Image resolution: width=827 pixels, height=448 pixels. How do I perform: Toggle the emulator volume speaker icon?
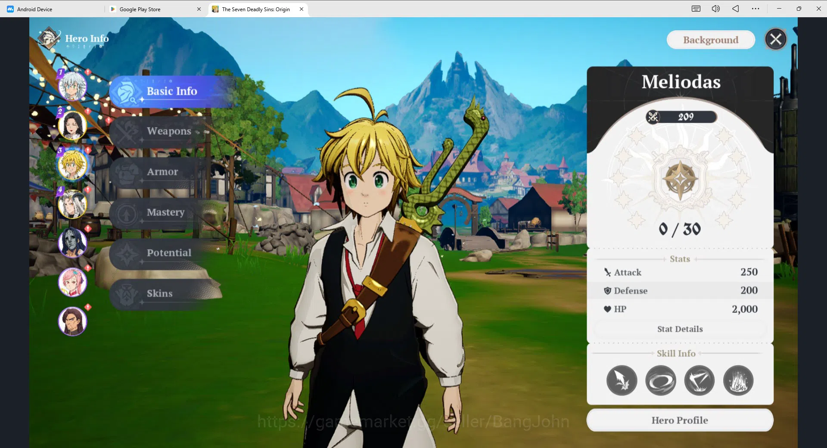pos(715,9)
